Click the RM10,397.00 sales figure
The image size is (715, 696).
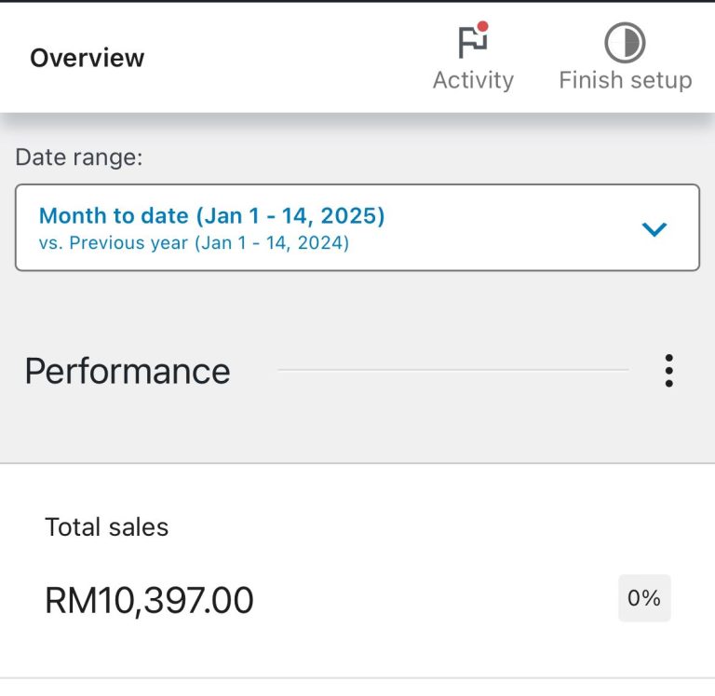click(x=149, y=600)
